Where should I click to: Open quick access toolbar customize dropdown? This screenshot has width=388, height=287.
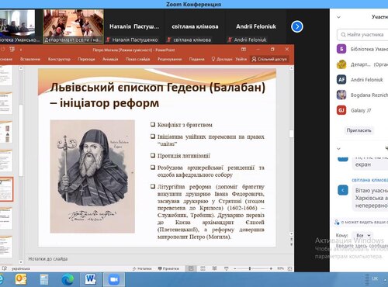point(21,50)
